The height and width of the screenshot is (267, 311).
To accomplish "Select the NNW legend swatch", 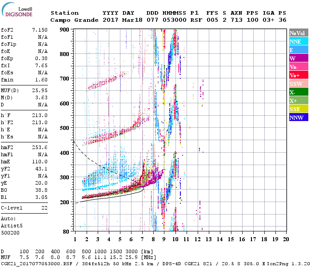I will coord(299,117).
